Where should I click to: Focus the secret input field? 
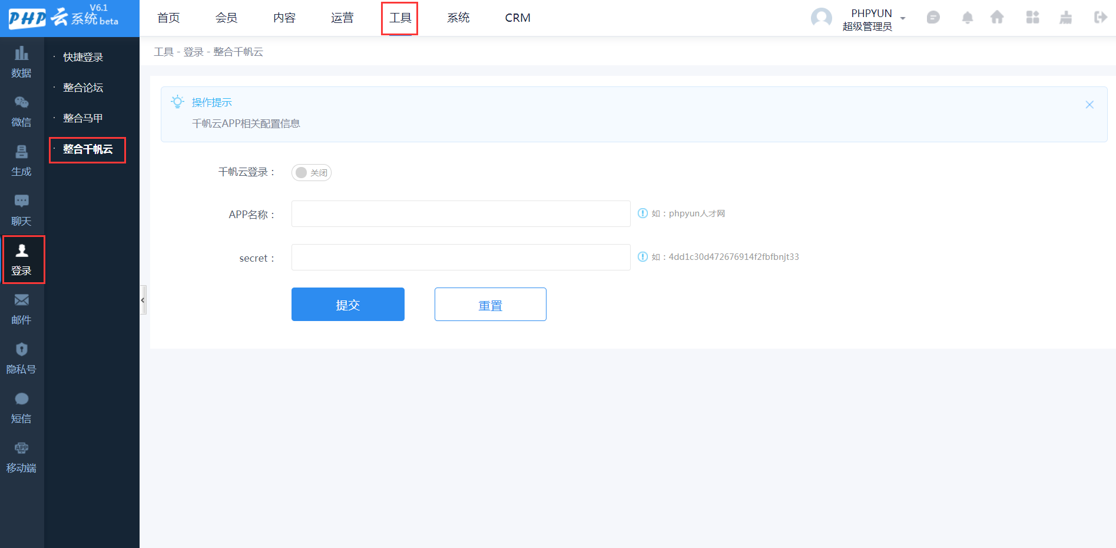pyautogui.click(x=461, y=258)
